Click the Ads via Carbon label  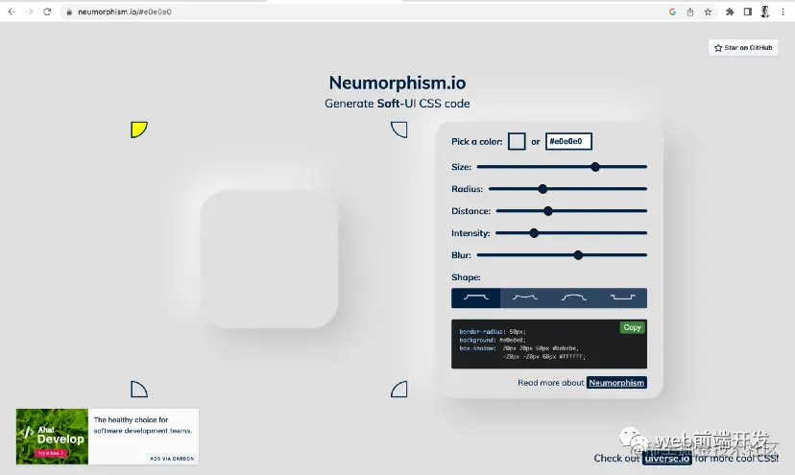click(x=172, y=459)
